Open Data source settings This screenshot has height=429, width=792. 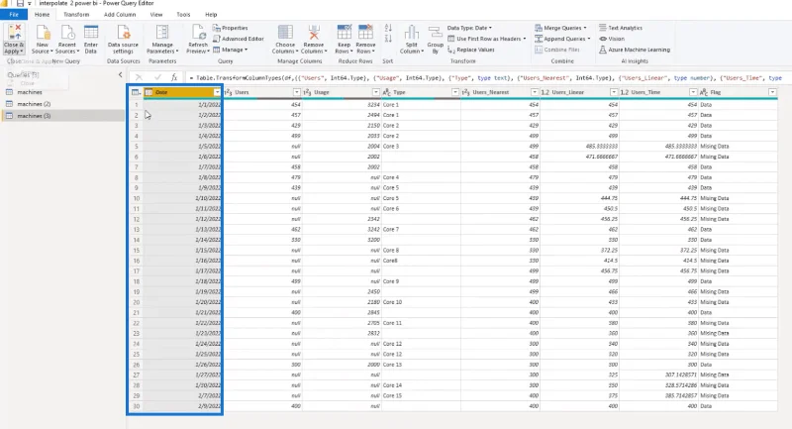pos(123,33)
